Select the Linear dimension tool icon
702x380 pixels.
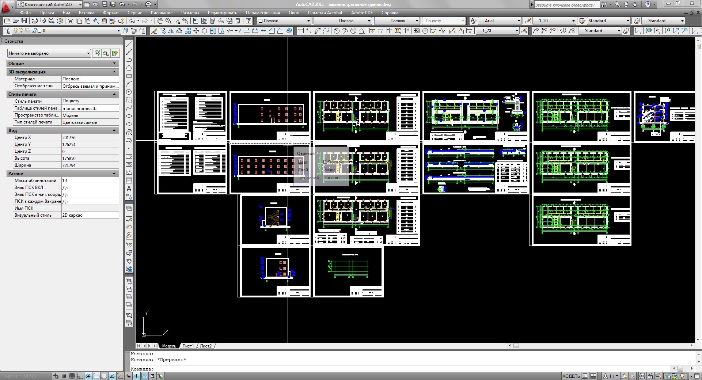(x=301, y=31)
